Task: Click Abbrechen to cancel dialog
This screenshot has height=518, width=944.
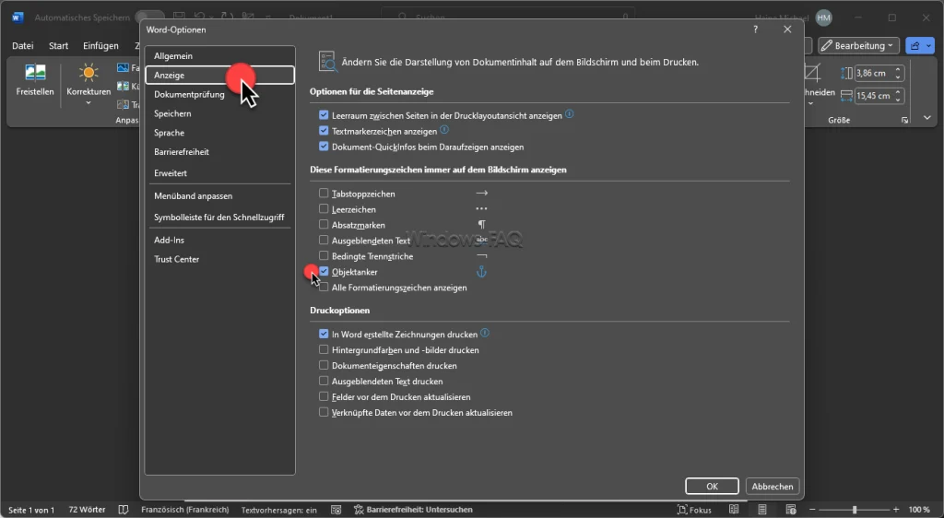Action: coord(773,486)
